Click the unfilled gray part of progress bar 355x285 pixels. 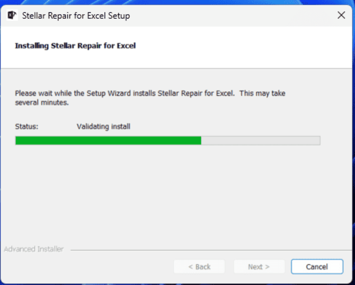tap(261, 140)
